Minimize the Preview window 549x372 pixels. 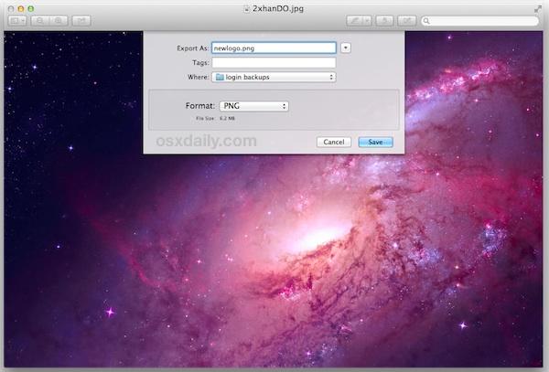tap(21, 8)
